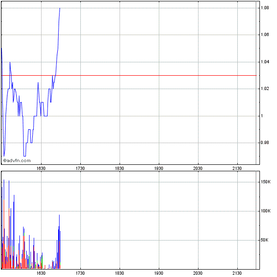Select the 150K volume axis label
Image resolution: width=277 pixels, height=277 pixels.
pyautogui.click(x=266, y=182)
